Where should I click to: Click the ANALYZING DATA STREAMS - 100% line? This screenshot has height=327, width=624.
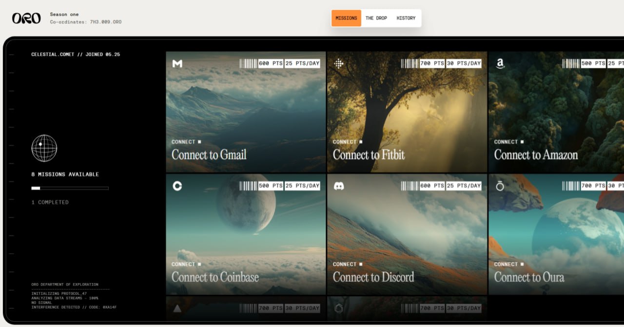pos(65,298)
